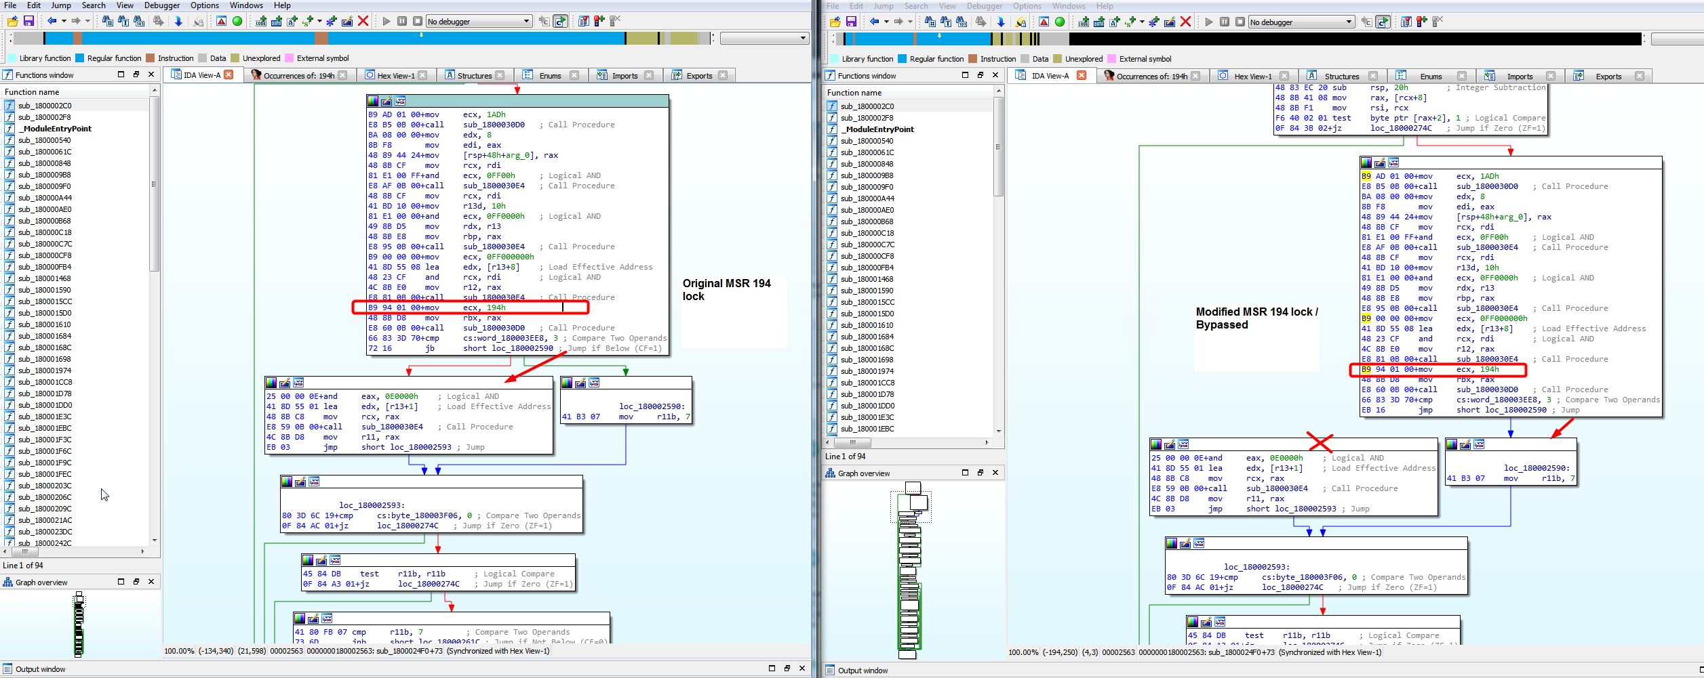Screen dimensions: 1704x678
Task: Select _ModuleEntryPoint in left functions list
Action: 54,129
